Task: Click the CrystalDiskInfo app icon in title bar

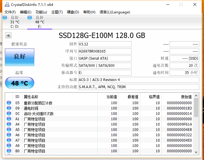Action: click(x=7, y=4)
